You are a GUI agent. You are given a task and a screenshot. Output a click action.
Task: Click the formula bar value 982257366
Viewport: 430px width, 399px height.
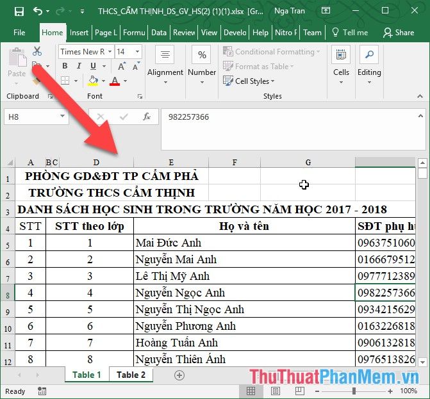[x=188, y=117]
